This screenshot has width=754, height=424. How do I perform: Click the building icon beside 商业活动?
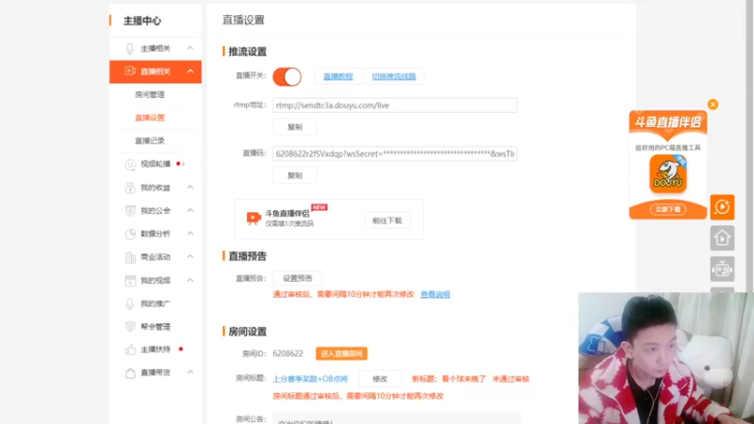[x=130, y=257]
